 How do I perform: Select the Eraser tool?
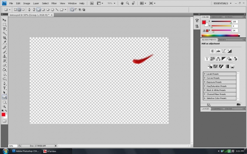tap(4, 65)
